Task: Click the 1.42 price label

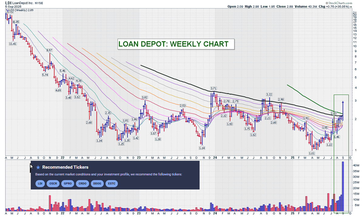Action: [136, 138]
